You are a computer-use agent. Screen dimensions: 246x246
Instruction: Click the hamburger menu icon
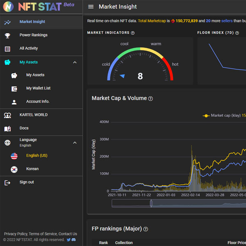tap(91, 7)
